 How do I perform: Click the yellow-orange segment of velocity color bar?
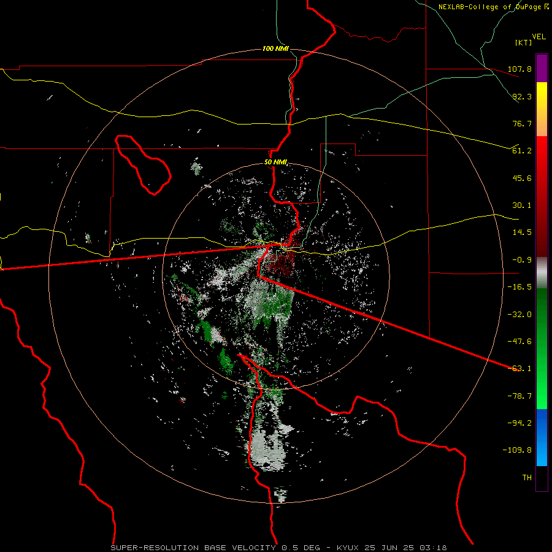(542, 109)
